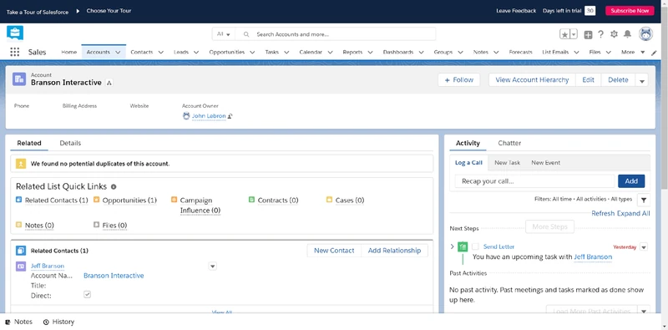Click the Jeff Branson contact icon
The image size is (668, 330).
(21, 266)
